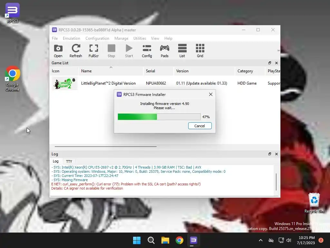This screenshot has width=330, height=248.
Task: Click the firmware installation progress bar
Action: (159, 117)
